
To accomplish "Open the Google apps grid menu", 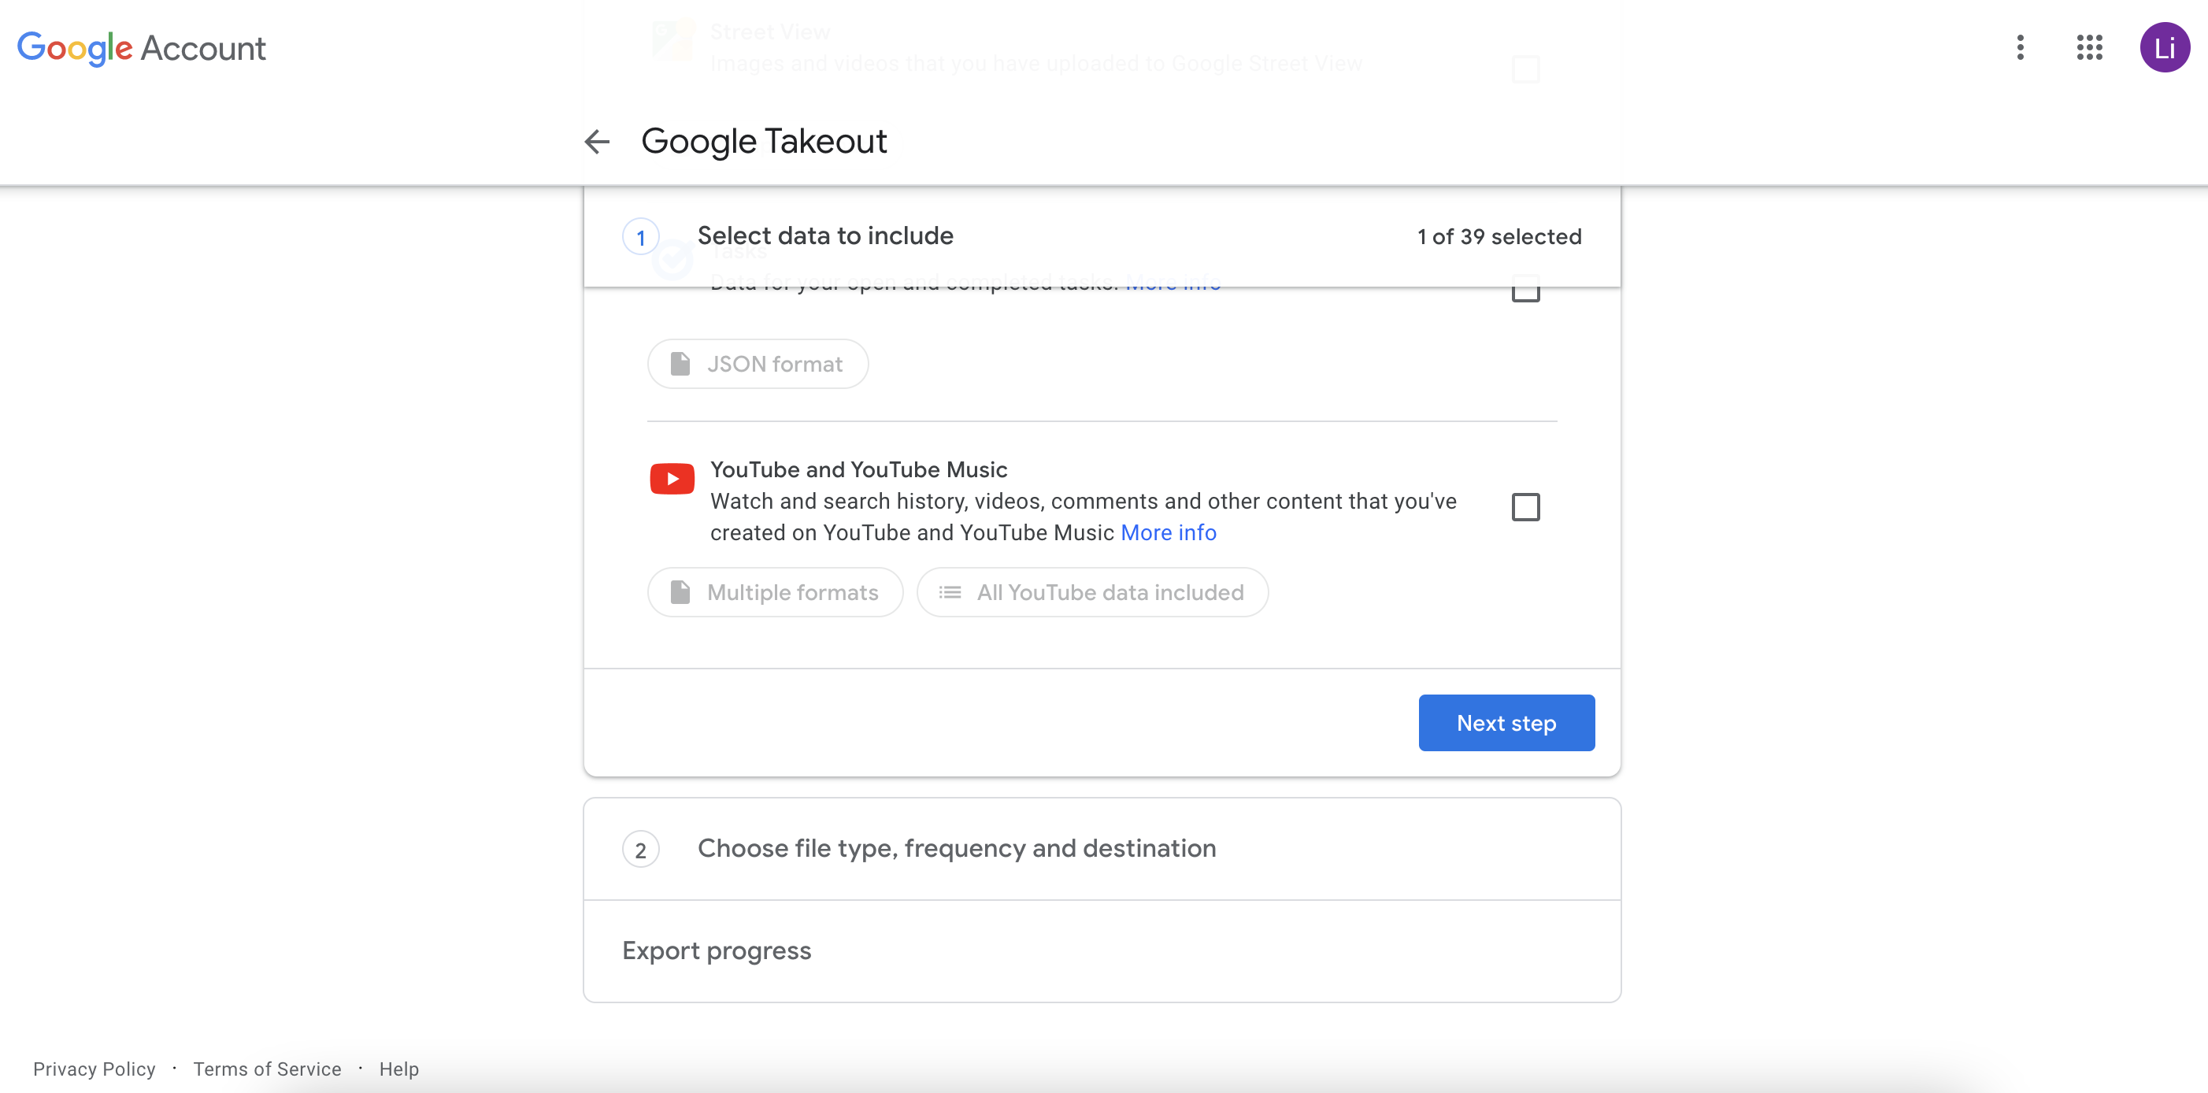I will click(2089, 48).
